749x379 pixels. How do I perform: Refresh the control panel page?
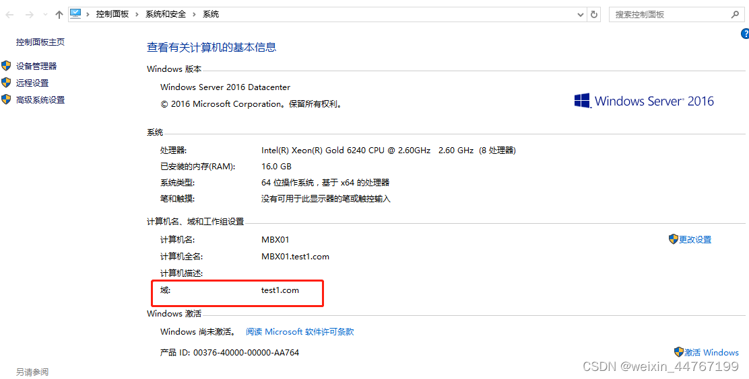[x=594, y=14]
